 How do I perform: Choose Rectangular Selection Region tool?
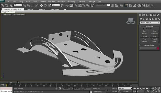click(x=33, y=5)
